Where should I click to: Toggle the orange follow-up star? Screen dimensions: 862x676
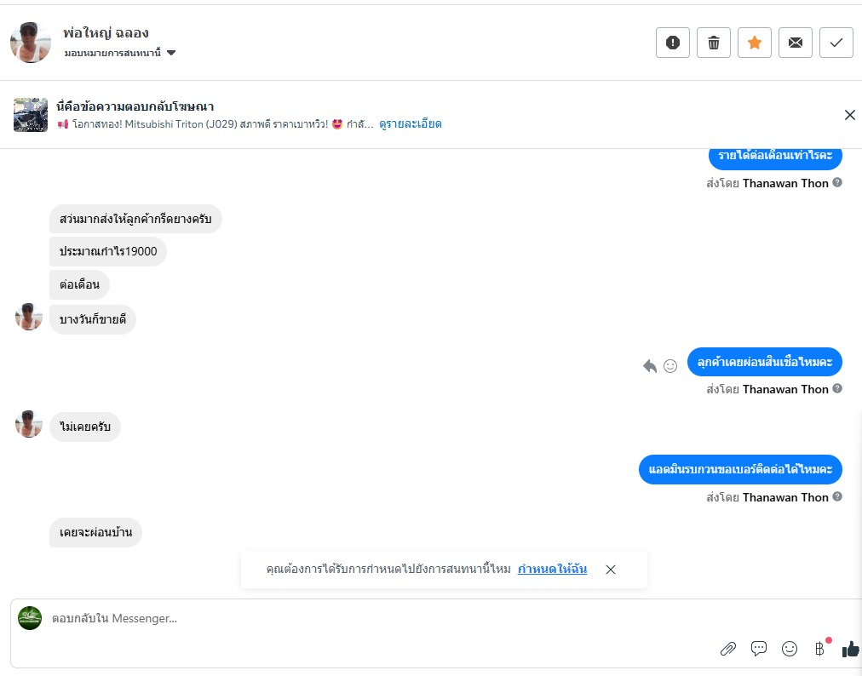click(x=755, y=43)
